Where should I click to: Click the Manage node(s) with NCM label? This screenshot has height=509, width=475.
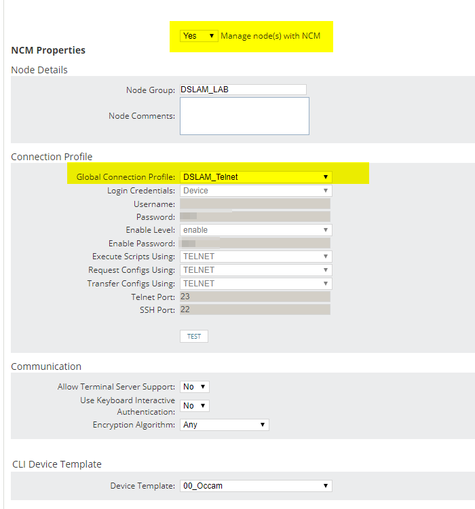(271, 36)
